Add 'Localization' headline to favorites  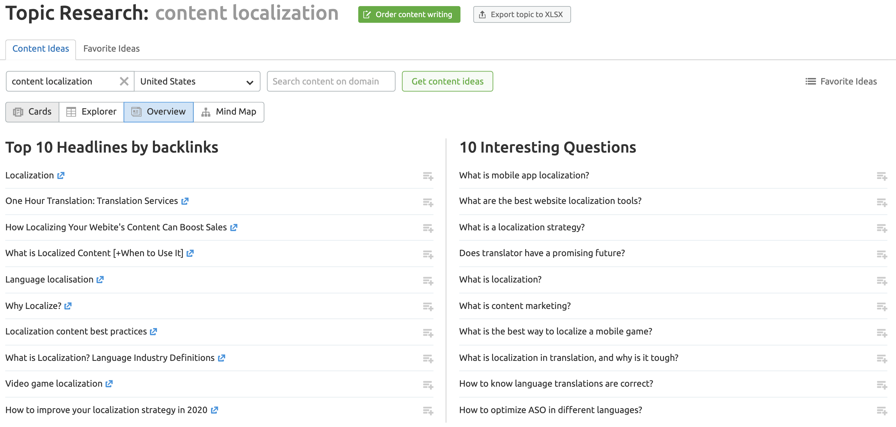428,176
